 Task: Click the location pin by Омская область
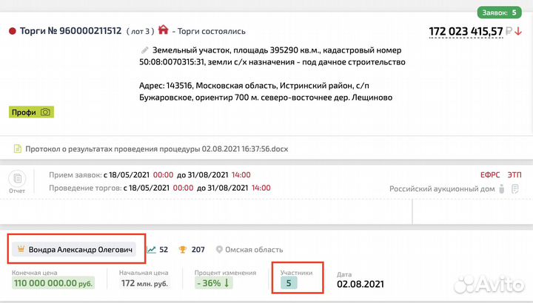pos(219,250)
